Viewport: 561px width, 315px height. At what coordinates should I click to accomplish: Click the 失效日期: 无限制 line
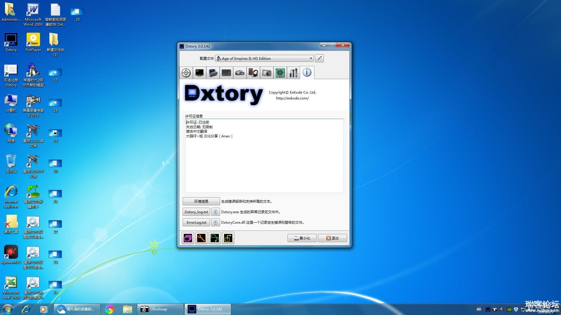(199, 127)
